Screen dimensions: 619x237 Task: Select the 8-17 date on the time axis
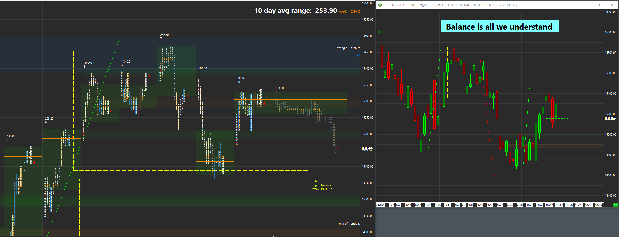pyautogui.click(x=418, y=205)
